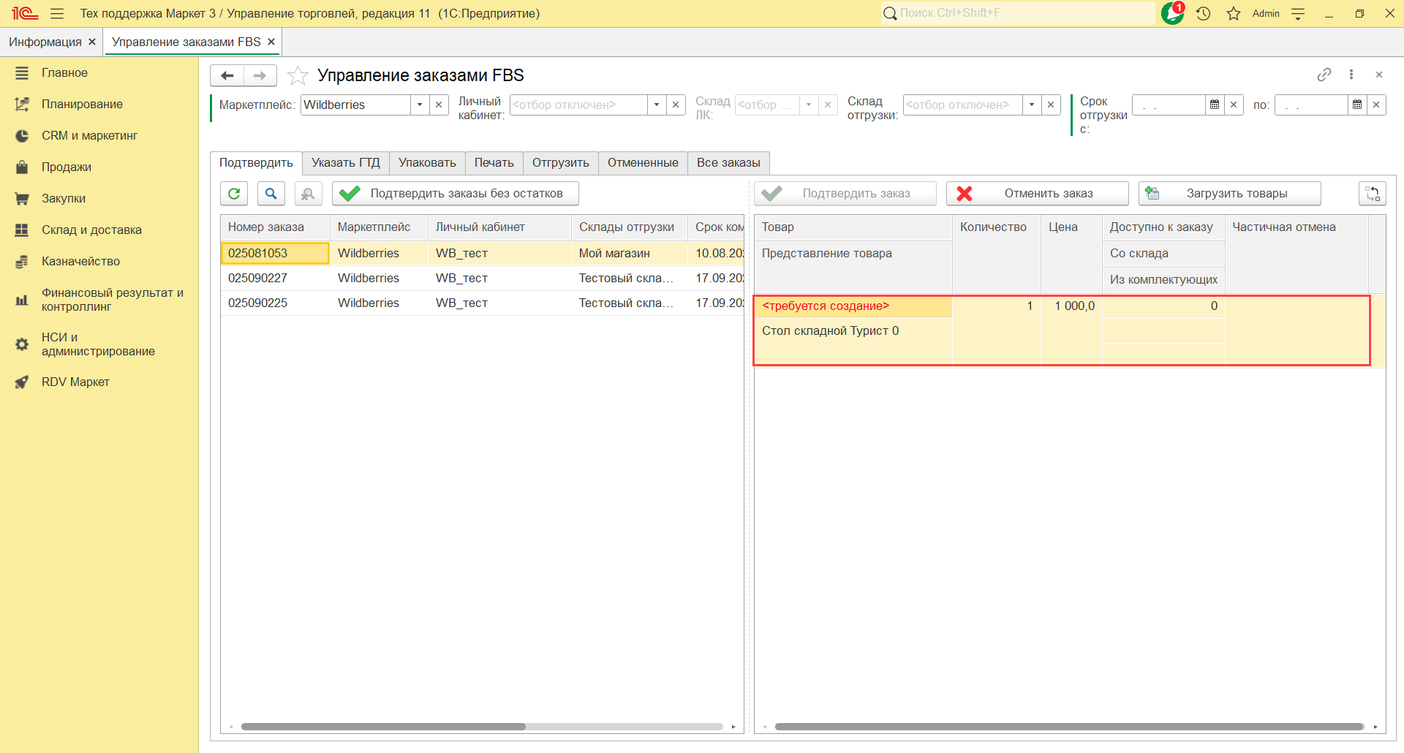
Task: Select order row 025090227
Action: tap(257, 279)
